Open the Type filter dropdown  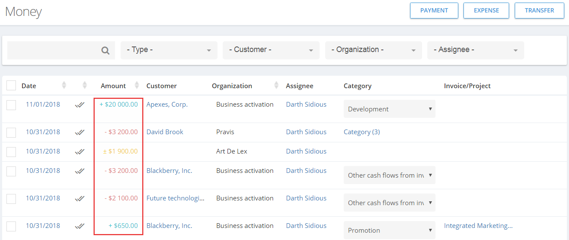click(x=169, y=50)
